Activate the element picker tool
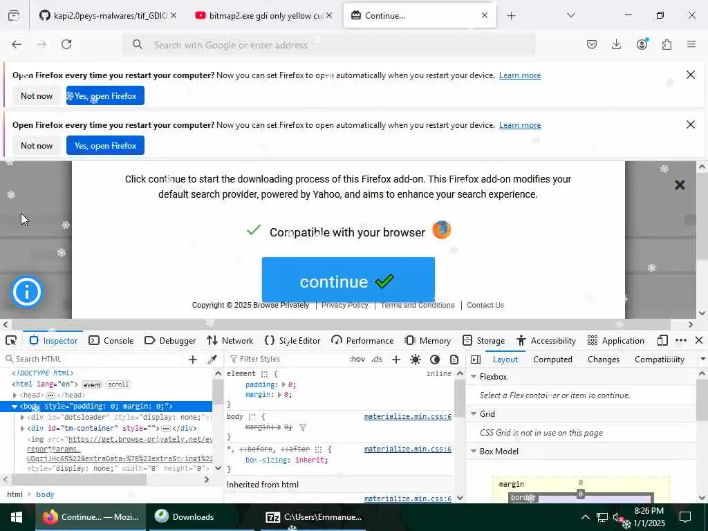Screen dimensions: 708x531 pyautogui.click(x=11, y=340)
